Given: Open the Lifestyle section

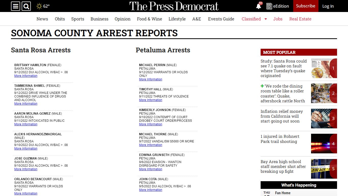Looking at the screenshot, I should [177, 19].
